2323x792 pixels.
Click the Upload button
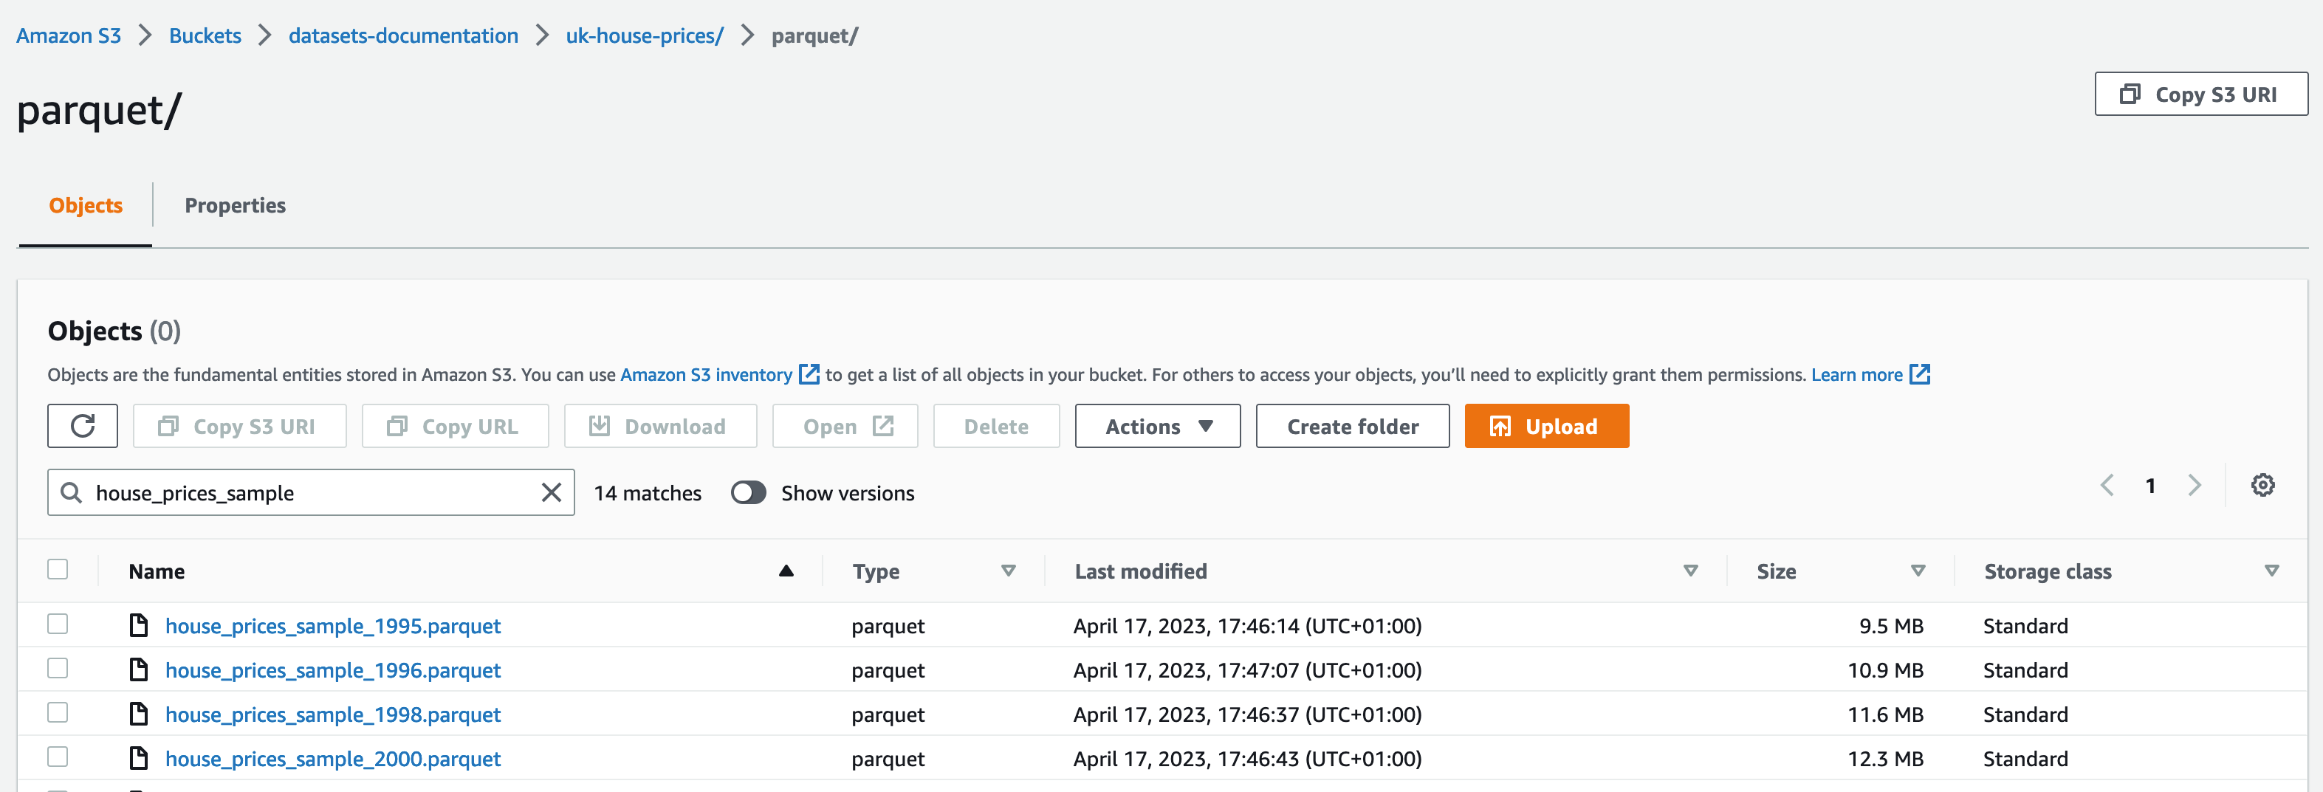tap(1545, 426)
